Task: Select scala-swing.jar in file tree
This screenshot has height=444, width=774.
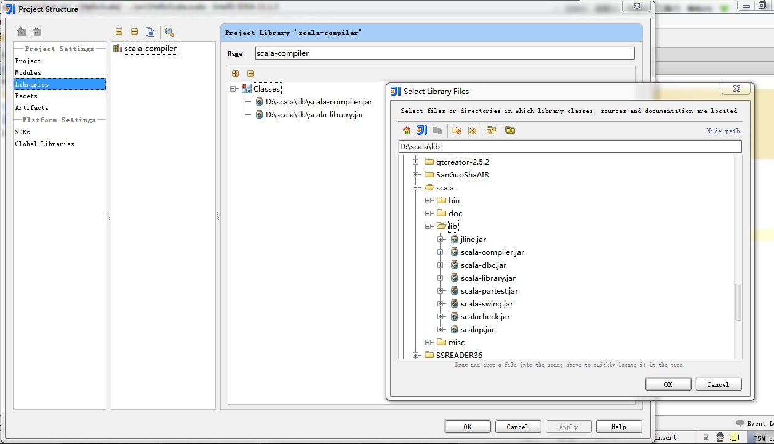Action: [x=487, y=304]
